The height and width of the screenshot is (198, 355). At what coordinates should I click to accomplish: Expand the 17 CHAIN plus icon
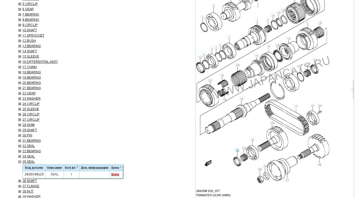pos(20,67)
